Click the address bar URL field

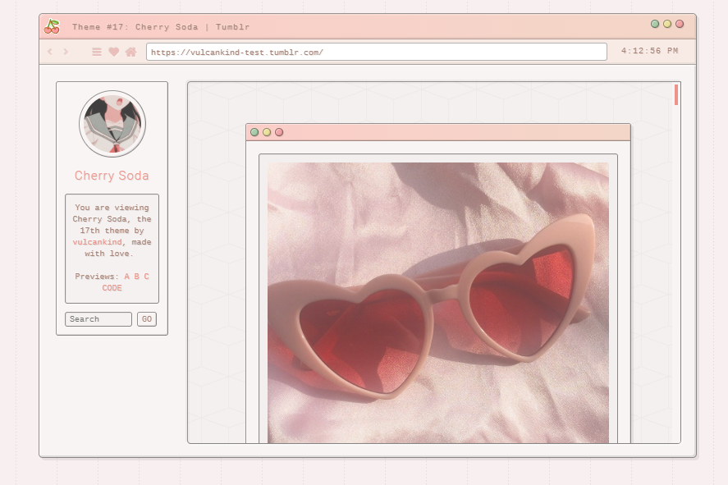(376, 52)
